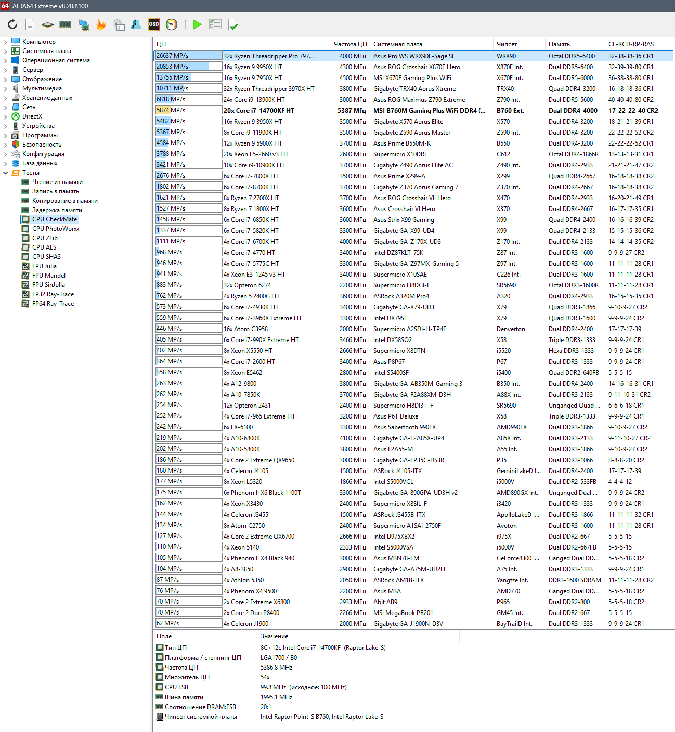The image size is (675, 732).
Task: Click the monitor with card toolbar icon
Action: click(x=83, y=24)
